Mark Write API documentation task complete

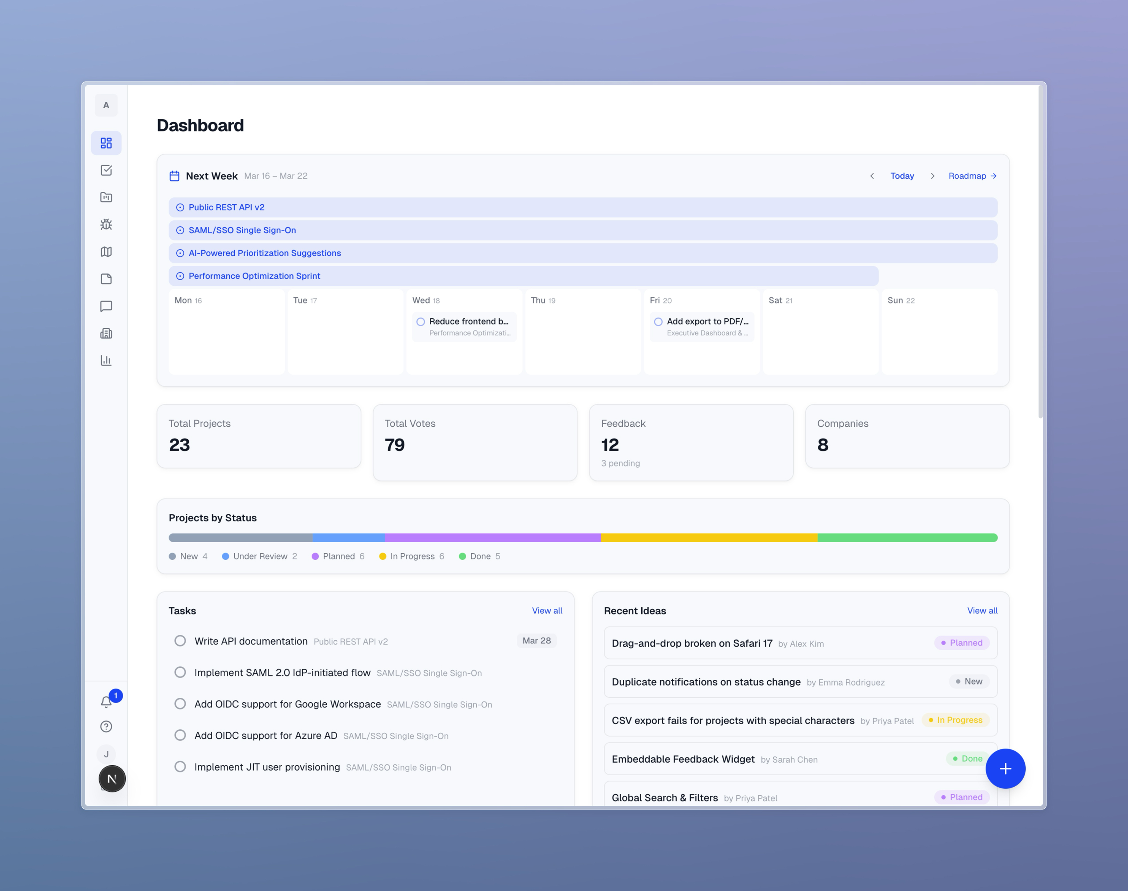point(180,641)
